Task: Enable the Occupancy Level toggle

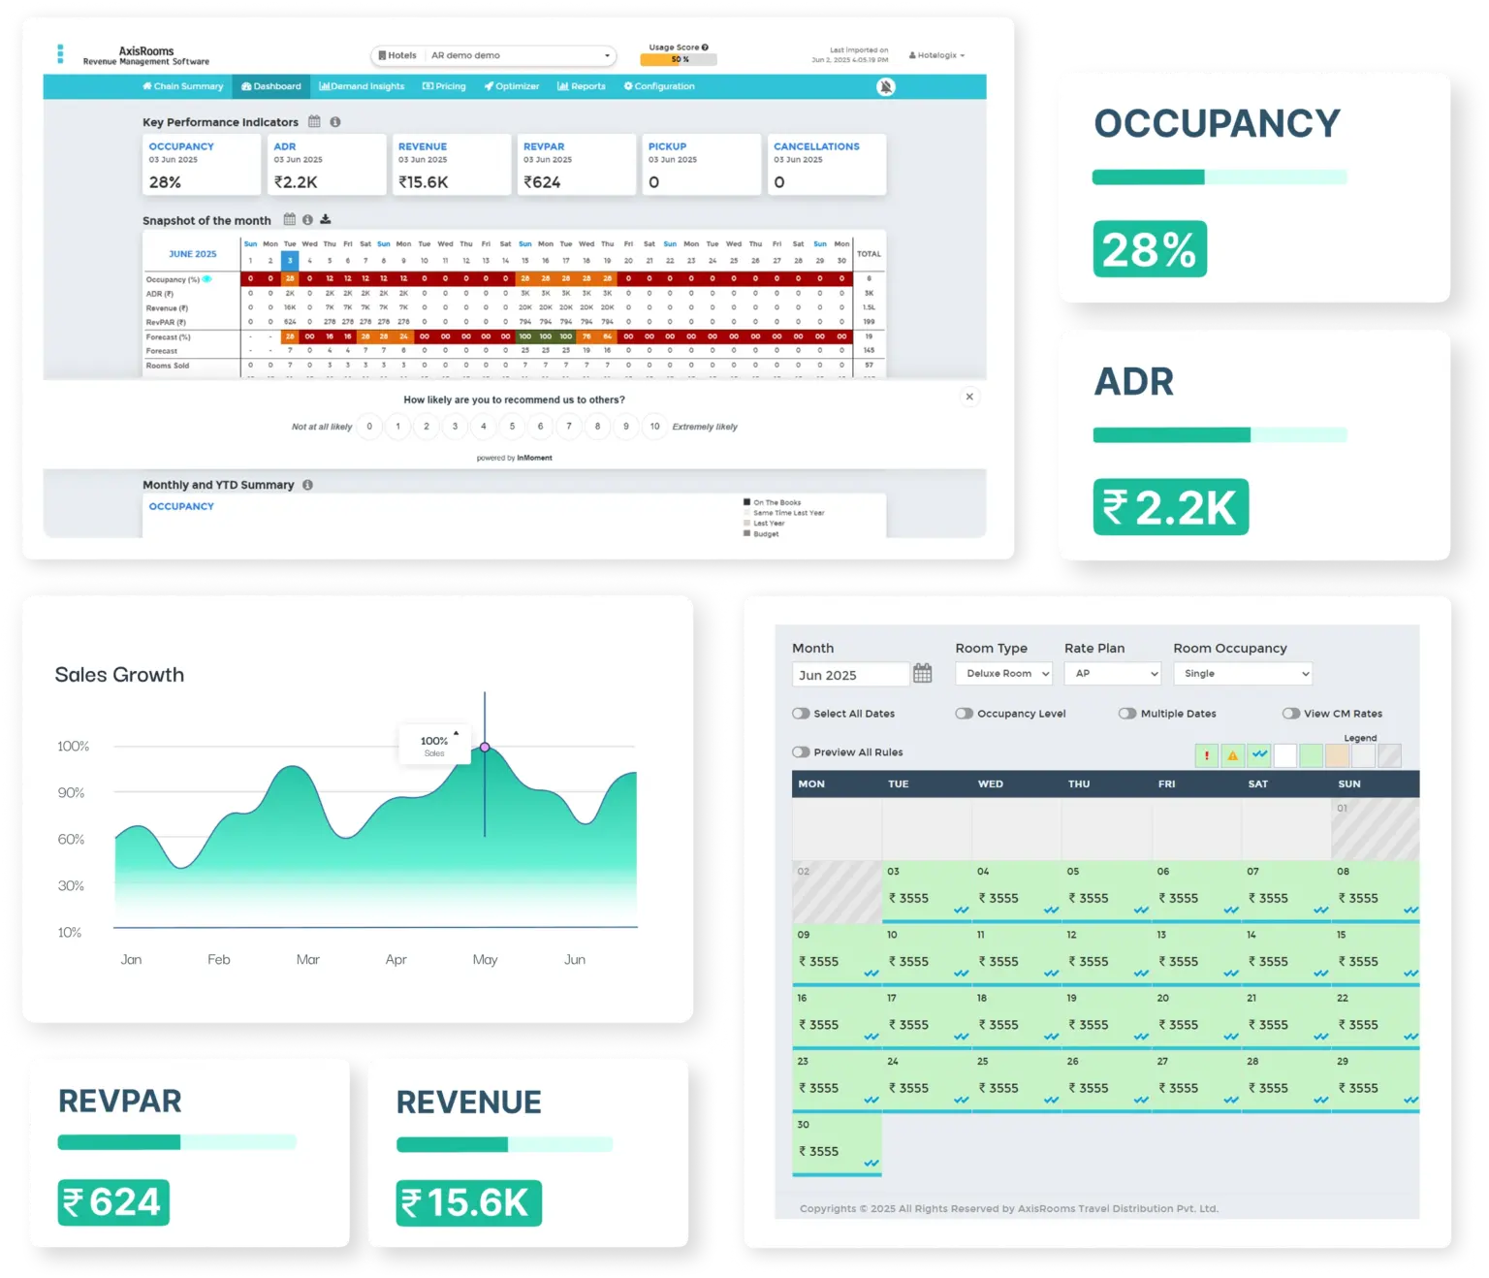Action: [x=964, y=714]
